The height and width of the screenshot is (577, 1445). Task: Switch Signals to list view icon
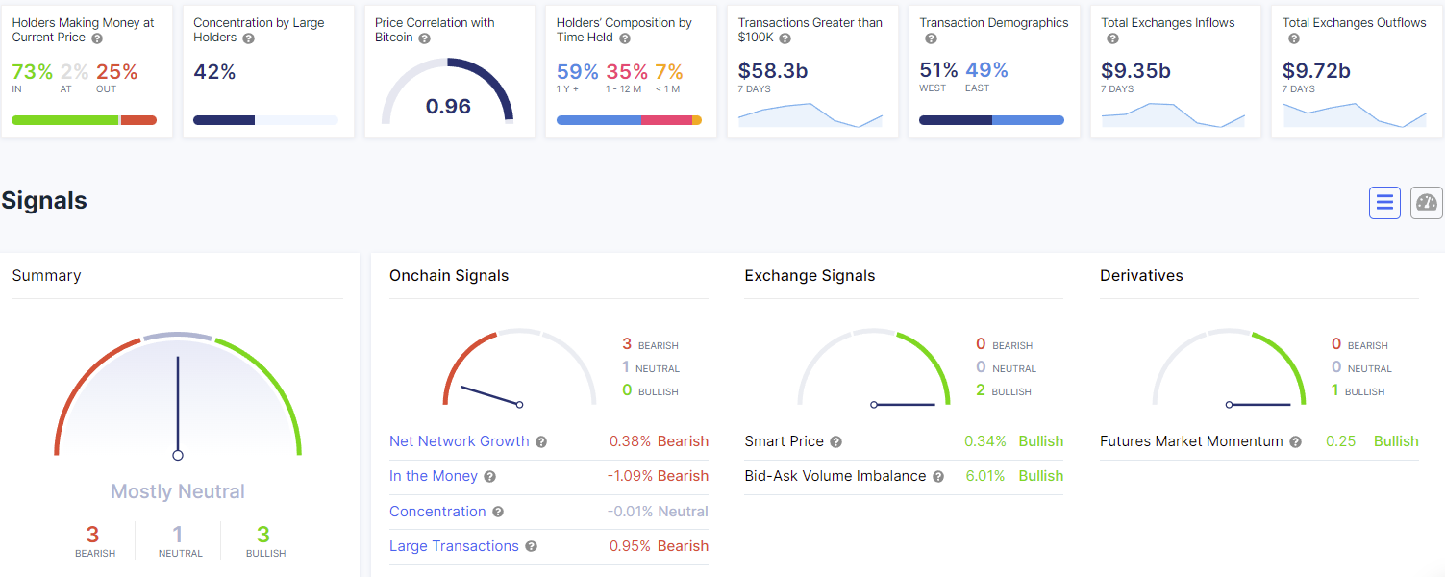pos(1384,202)
